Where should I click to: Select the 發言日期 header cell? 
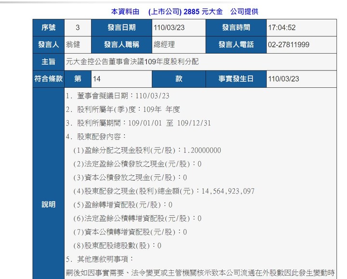(121, 28)
